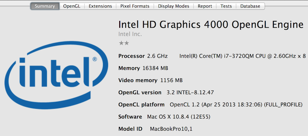Select the 1156 MB video memory value
This screenshot has width=308, height=136.
(x=172, y=80)
